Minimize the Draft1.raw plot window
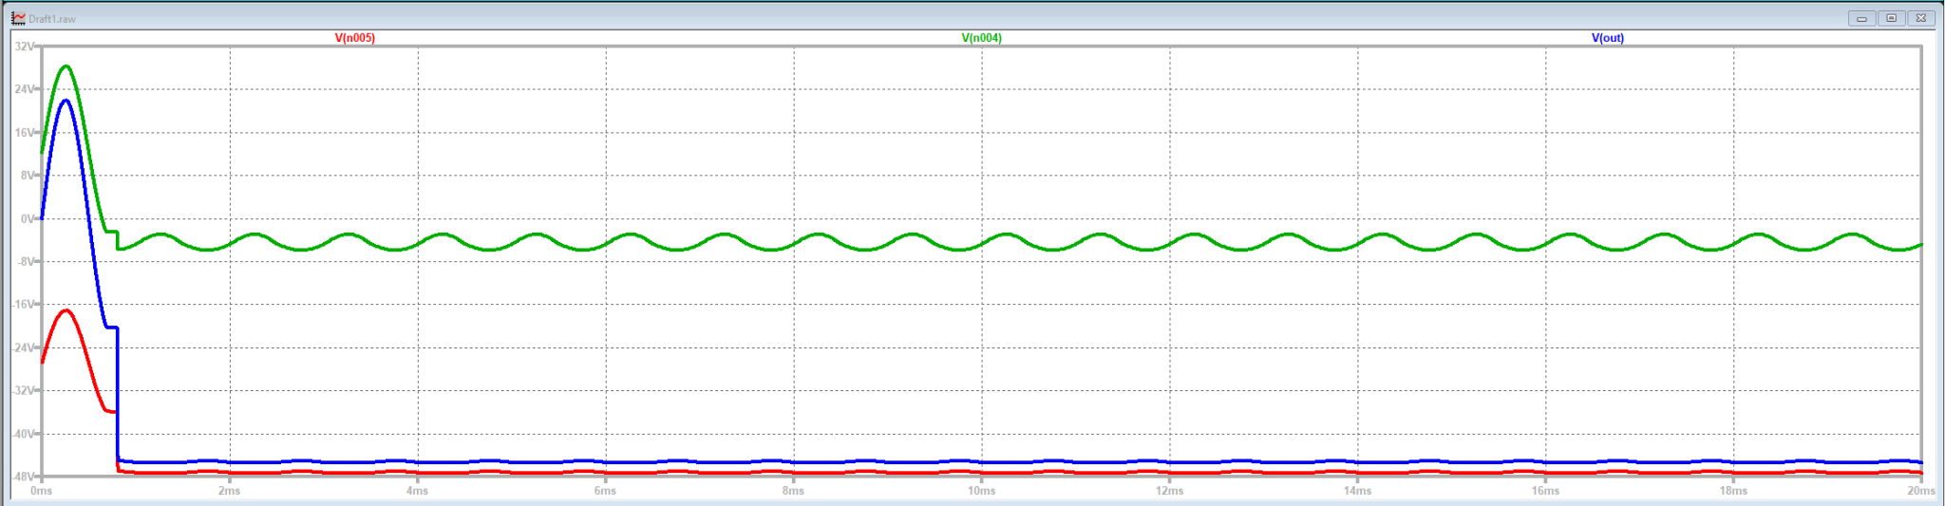1945x506 pixels. coord(1861,18)
